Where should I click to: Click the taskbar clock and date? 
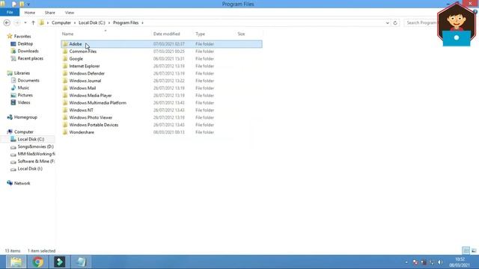pos(460,262)
